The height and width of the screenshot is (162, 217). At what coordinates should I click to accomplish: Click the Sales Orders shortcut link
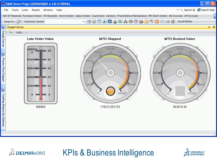(83, 16)
